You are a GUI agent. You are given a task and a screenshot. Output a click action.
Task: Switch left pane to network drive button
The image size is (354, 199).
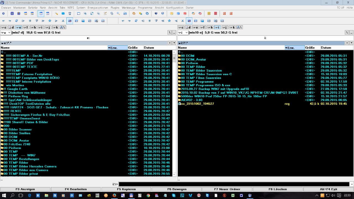[x=63, y=27]
